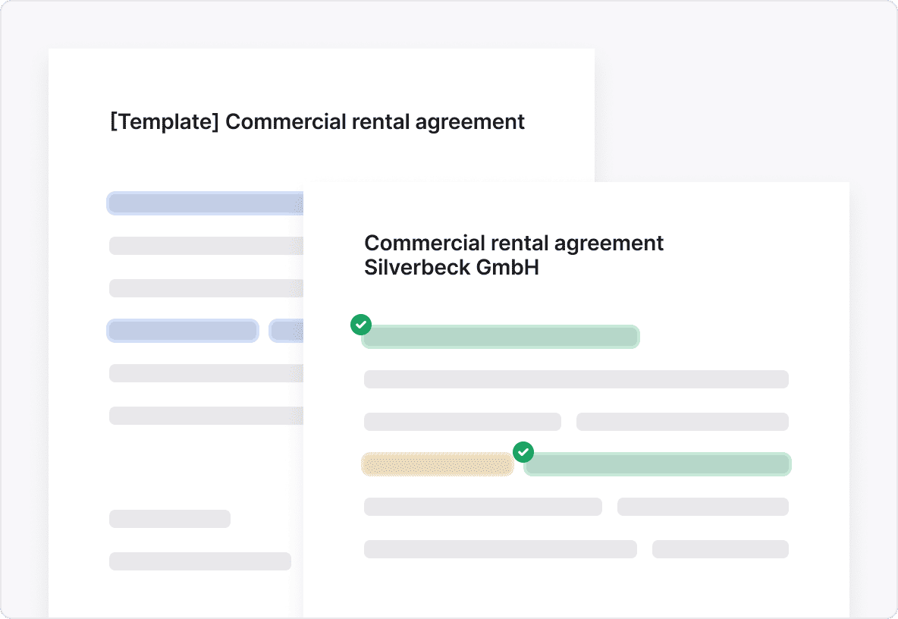
Task: Click the green checkmark below the Silverbeck GmbH title
Action: click(x=361, y=325)
